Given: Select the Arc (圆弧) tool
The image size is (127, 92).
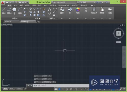Looking at the screenshot, I should (20, 10).
